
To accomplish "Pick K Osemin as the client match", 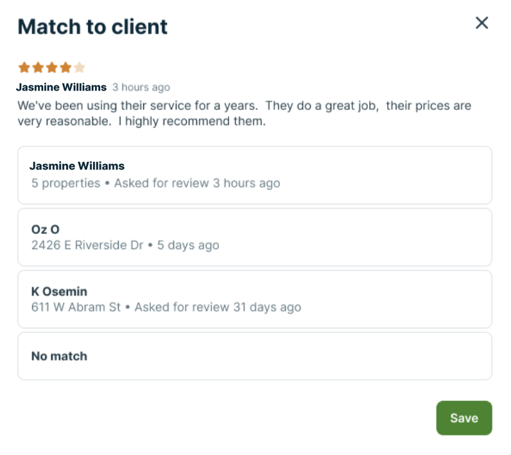I will pyautogui.click(x=254, y=299).
